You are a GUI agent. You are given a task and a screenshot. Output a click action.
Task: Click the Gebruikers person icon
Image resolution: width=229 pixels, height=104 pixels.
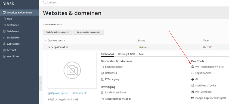(4, 44)
